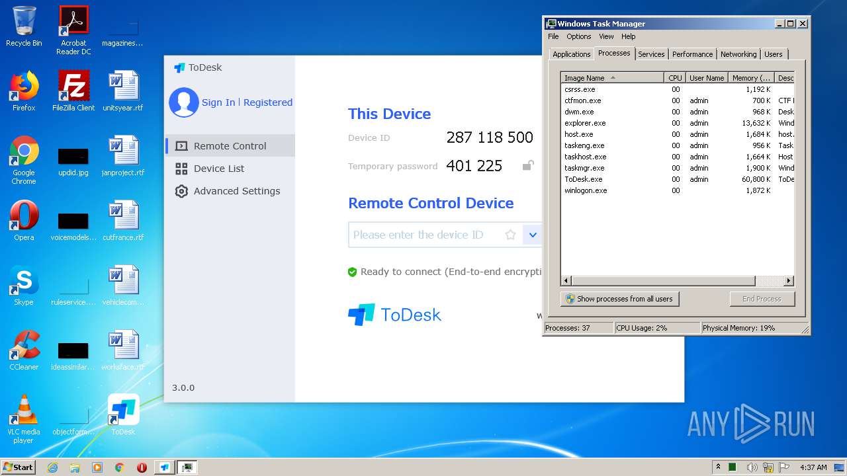Switch to Services tab in Task Manager
Screen dimensions: 847x476
pyautogui.click(x=651, y=54)
